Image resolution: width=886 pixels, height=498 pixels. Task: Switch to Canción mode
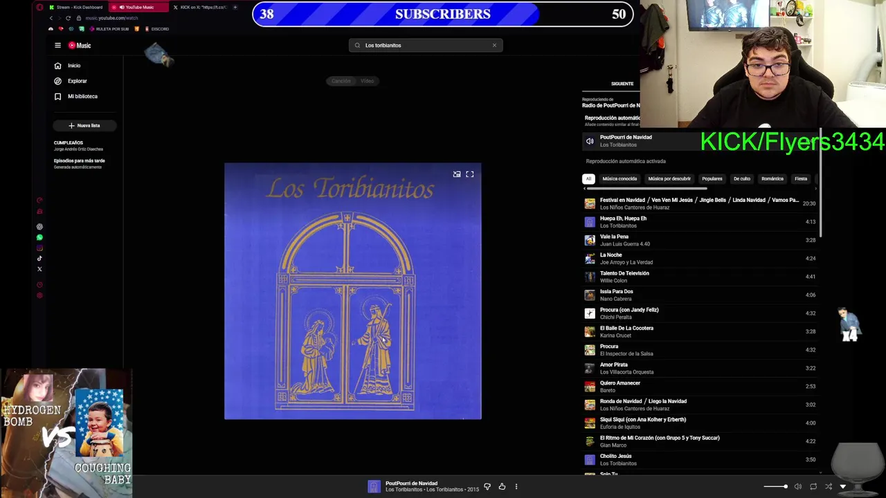[341, 81]
